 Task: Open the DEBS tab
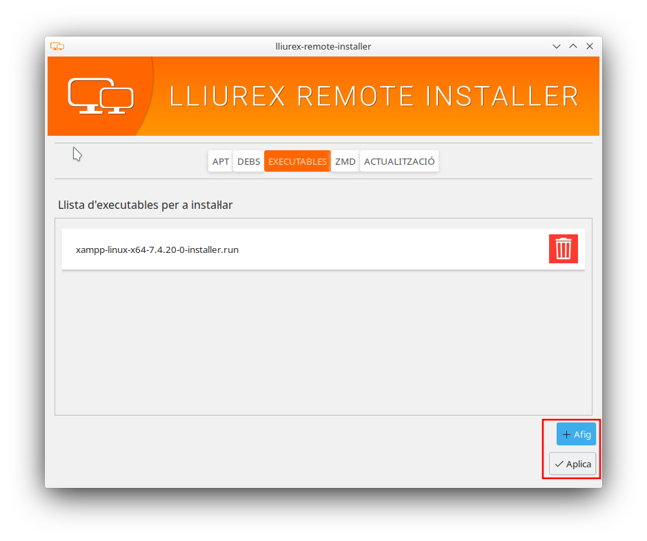[248, 162]
